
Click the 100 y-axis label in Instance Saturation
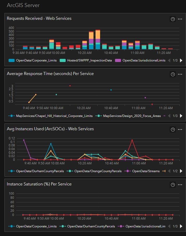coord(11,194)
